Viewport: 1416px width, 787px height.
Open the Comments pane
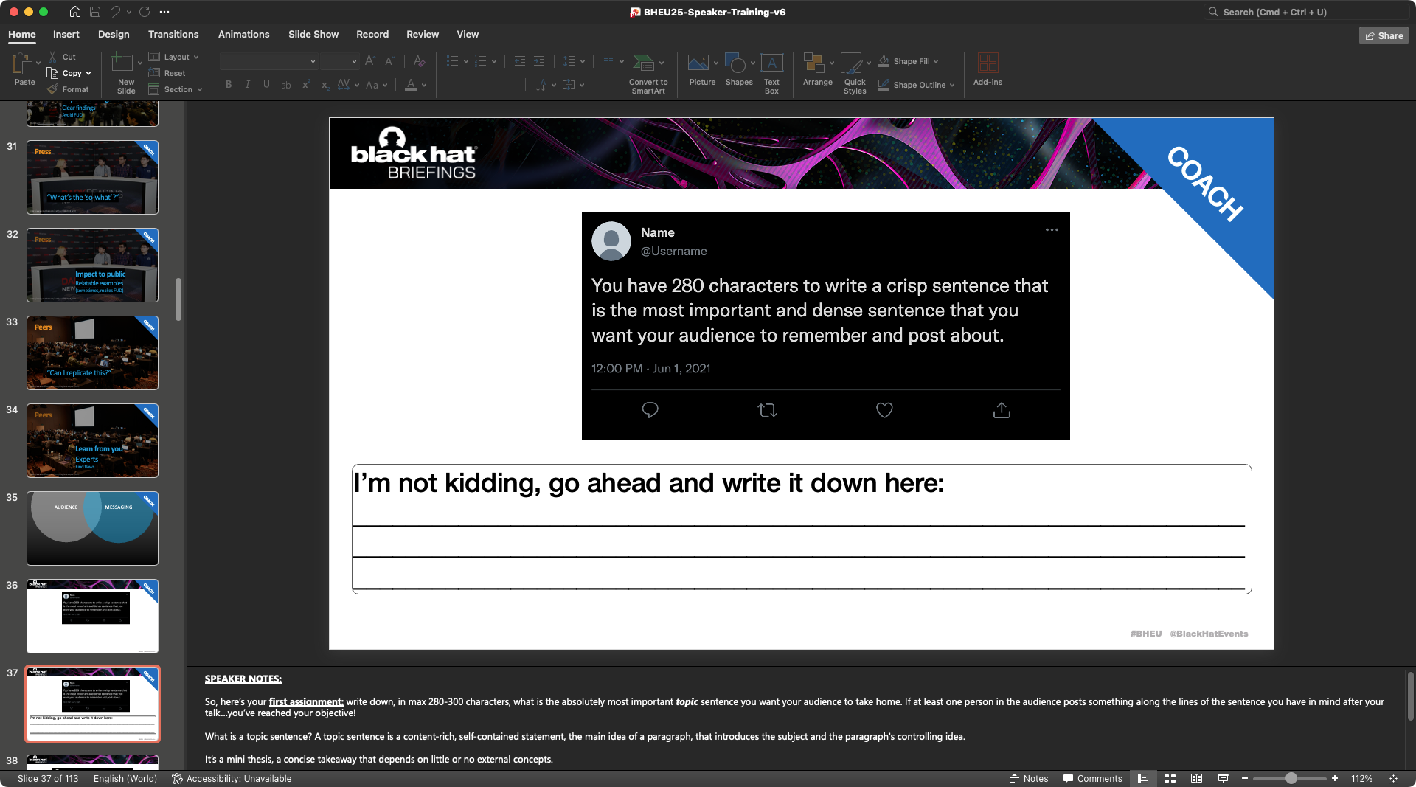(1092, 779)
